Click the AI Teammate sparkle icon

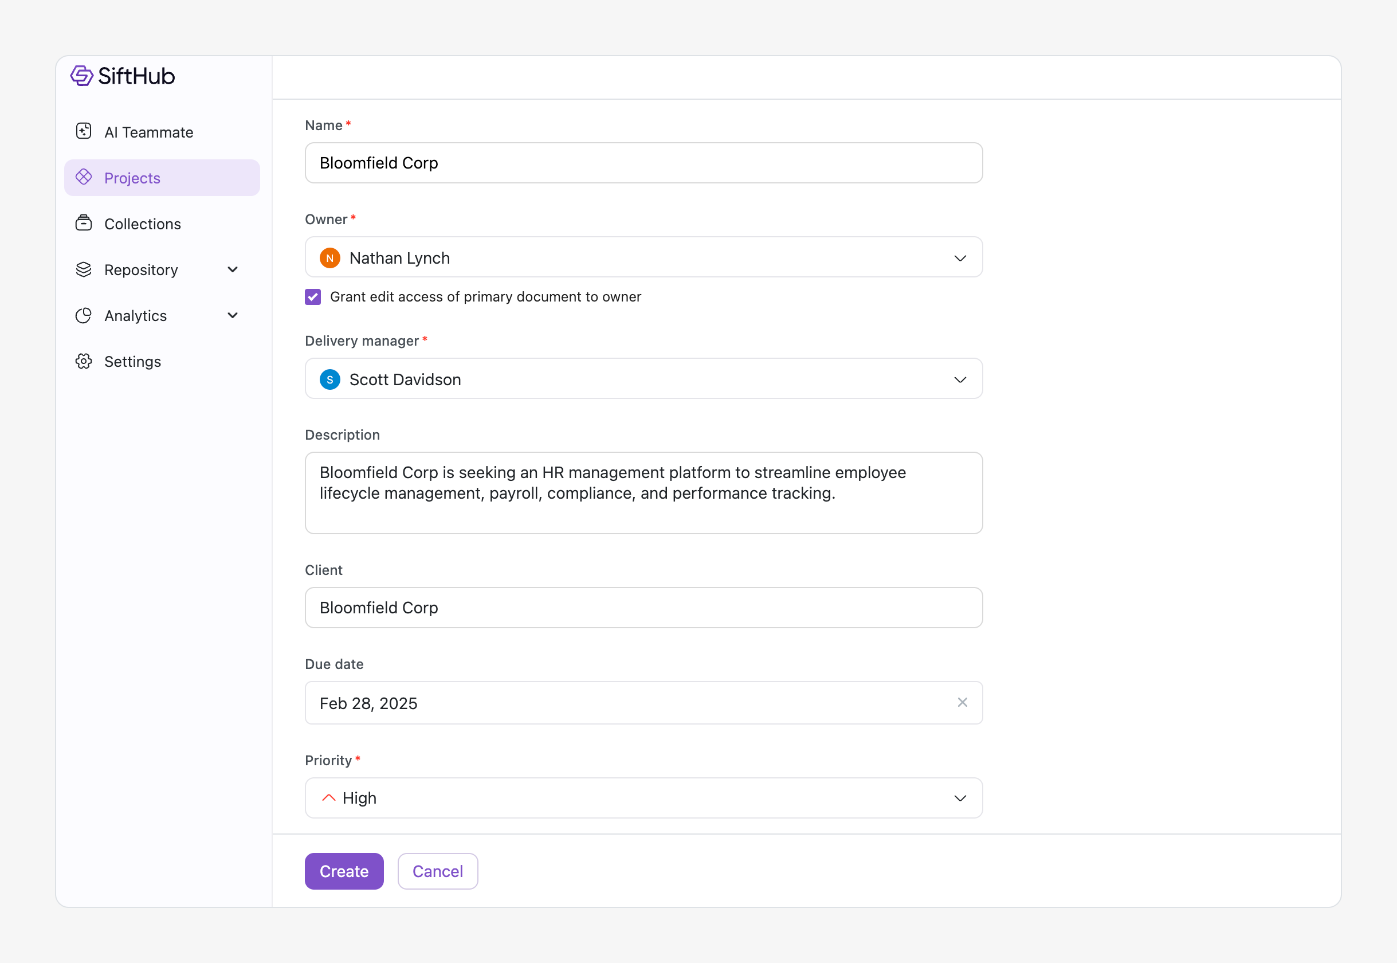(84, 131)
